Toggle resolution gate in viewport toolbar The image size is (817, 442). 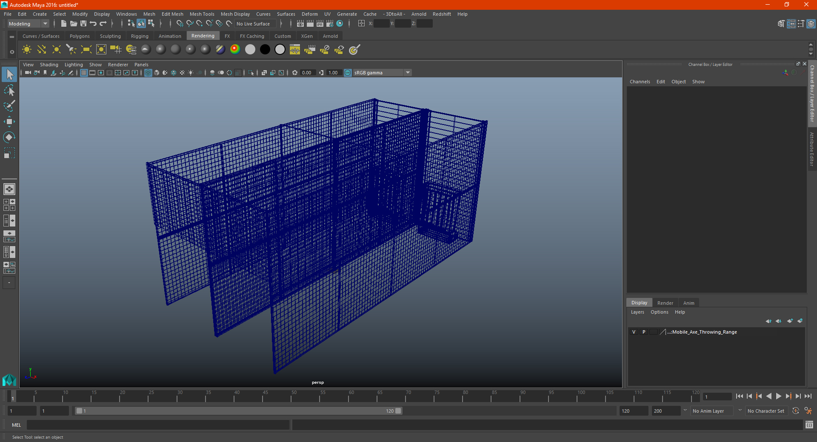101,73
